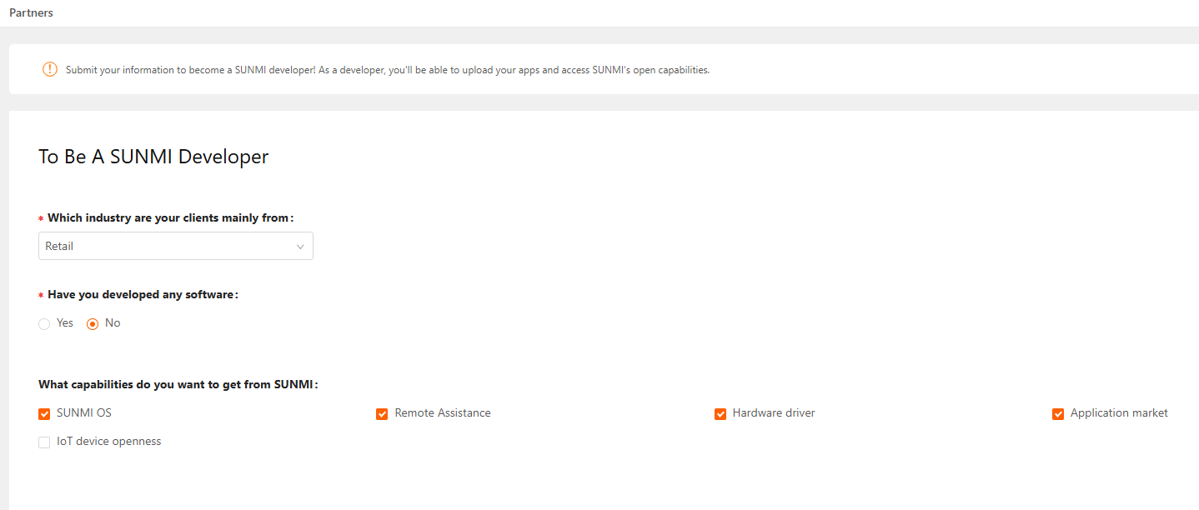
Task: Click the 'To Be A SUNMI Developer' heading
Action: (x=153, y=157)
